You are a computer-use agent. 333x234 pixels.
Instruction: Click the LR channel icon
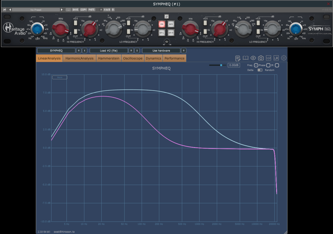tap(276, 58)
